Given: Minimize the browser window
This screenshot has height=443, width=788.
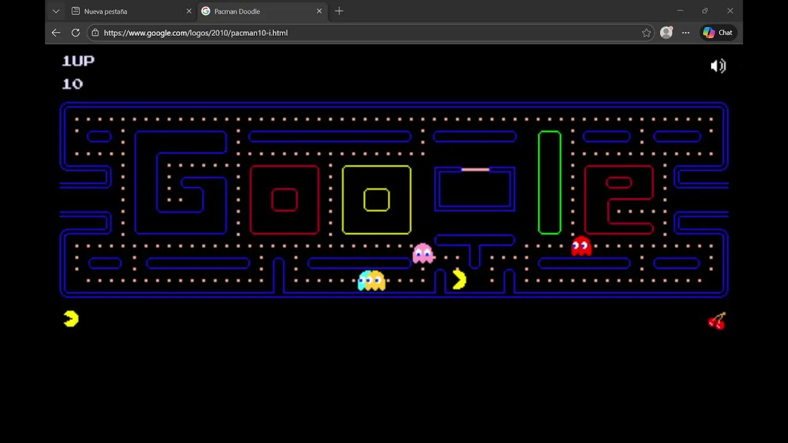Looking at the screenshot, I should (x=680, y=11).
